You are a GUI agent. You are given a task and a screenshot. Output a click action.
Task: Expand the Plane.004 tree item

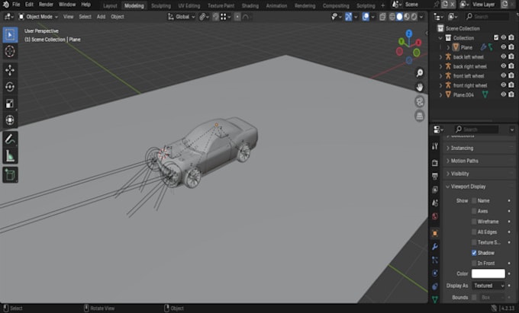point(440,95)
